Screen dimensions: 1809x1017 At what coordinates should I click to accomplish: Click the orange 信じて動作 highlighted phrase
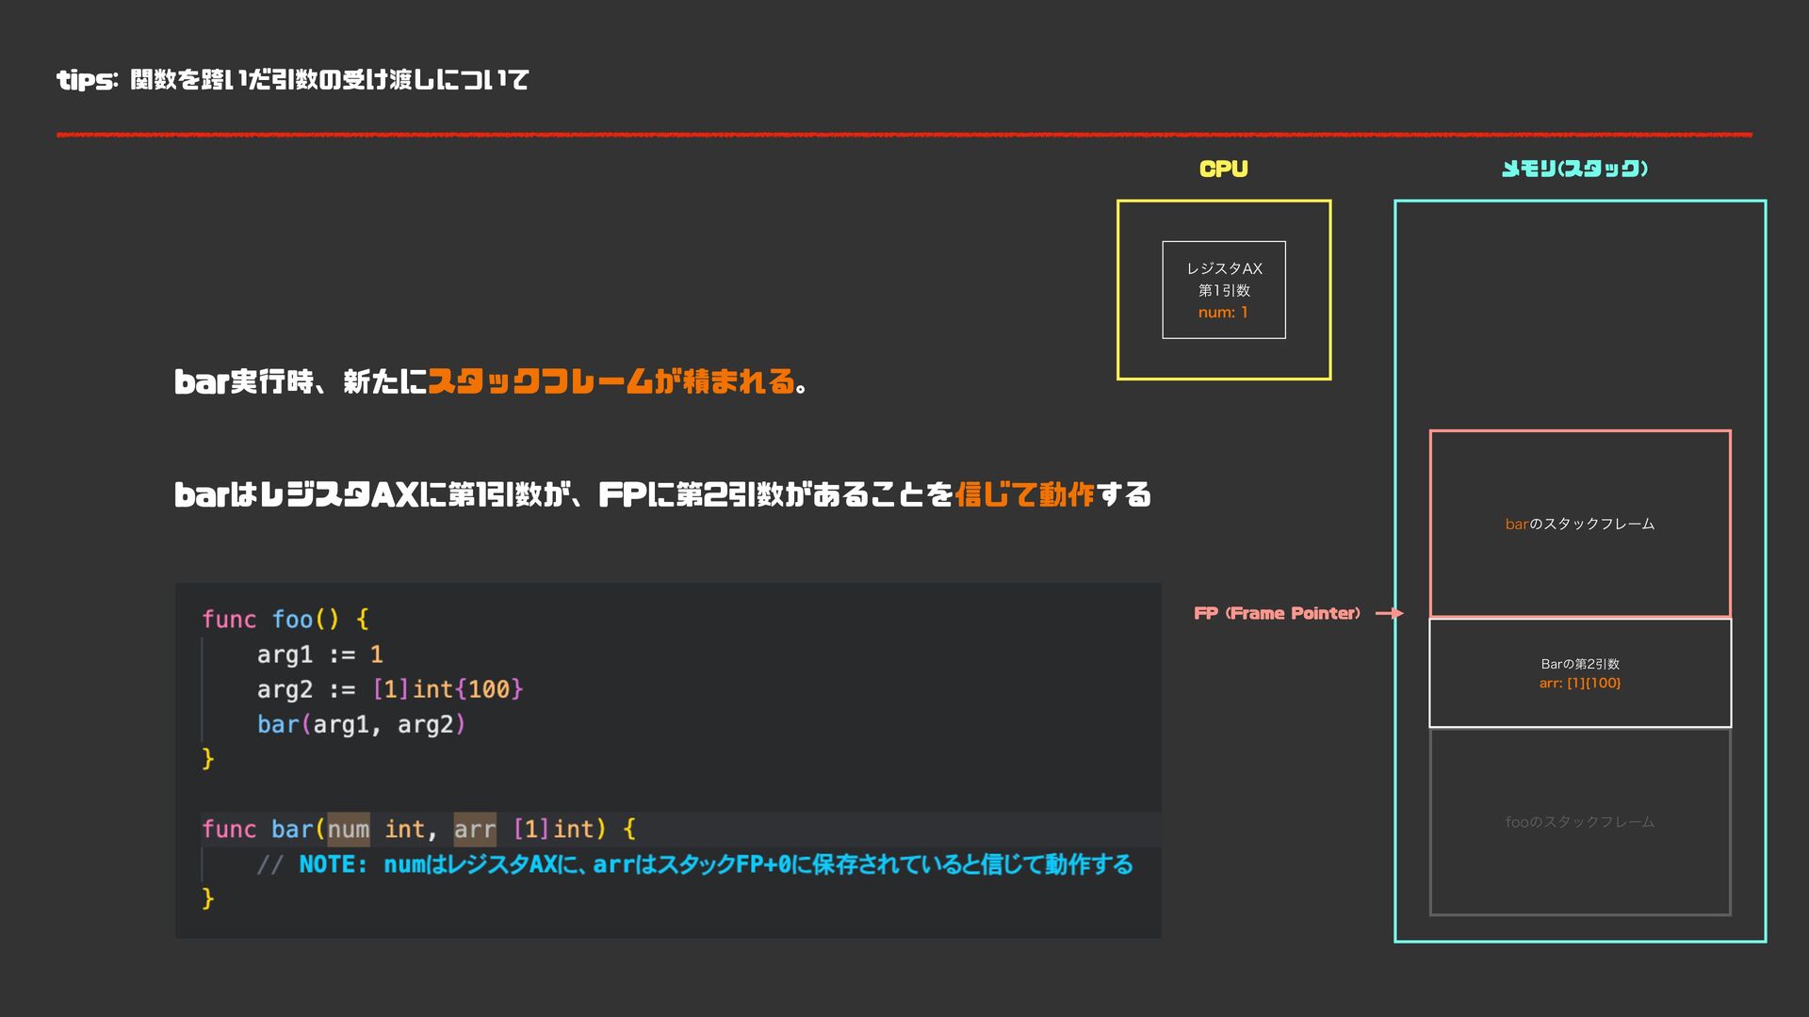[1024, 494]
